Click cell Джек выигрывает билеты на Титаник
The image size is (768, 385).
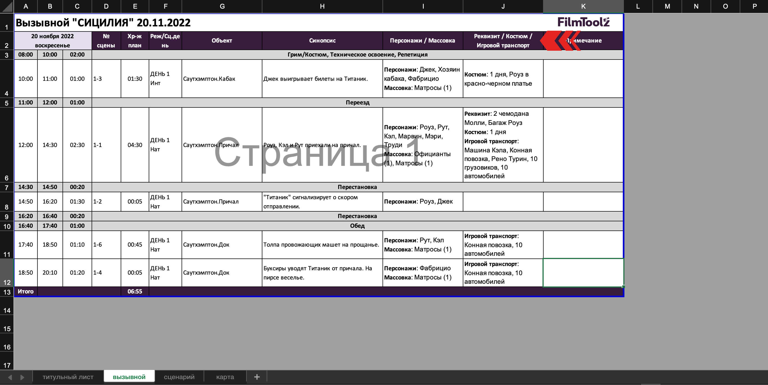tap(322, 79)
